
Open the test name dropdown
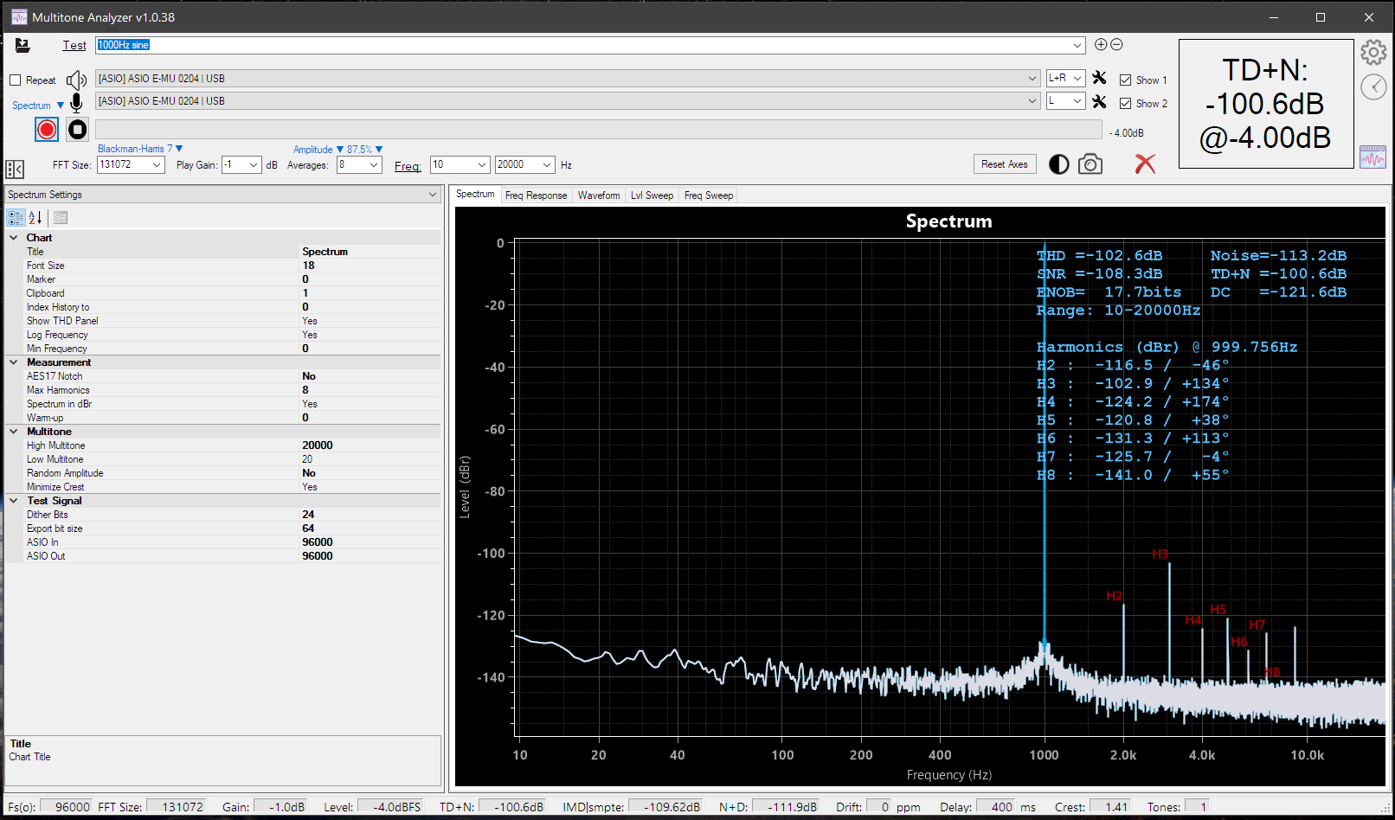coord(1077,45)
